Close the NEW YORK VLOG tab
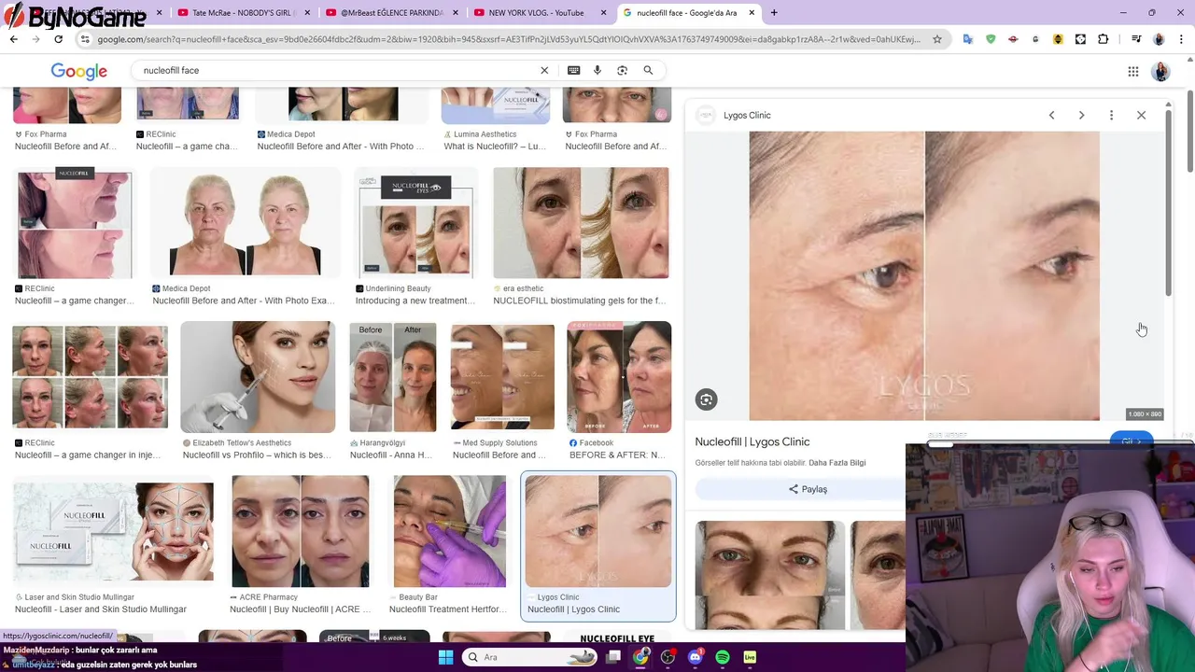The width and height of the screenshot is (1195, 672). click(603, 13)
